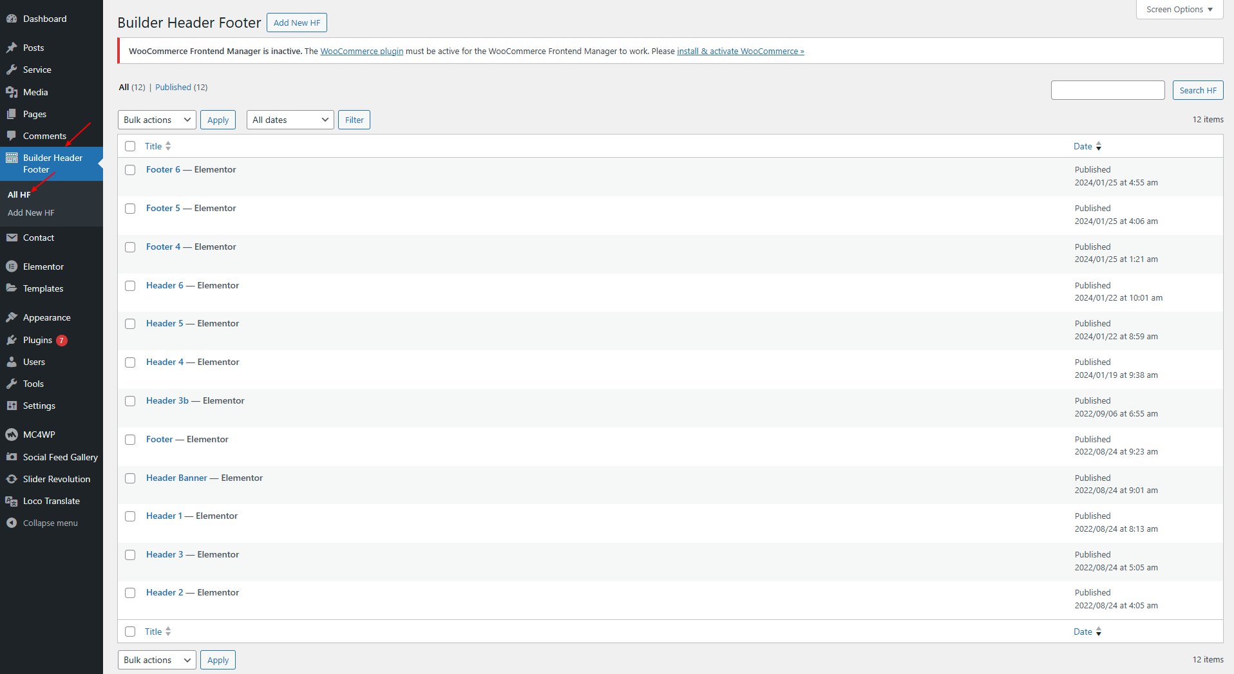1234x674 pixels.
Task: Select the Header Banner row checkbox
Action: [130, 478]
